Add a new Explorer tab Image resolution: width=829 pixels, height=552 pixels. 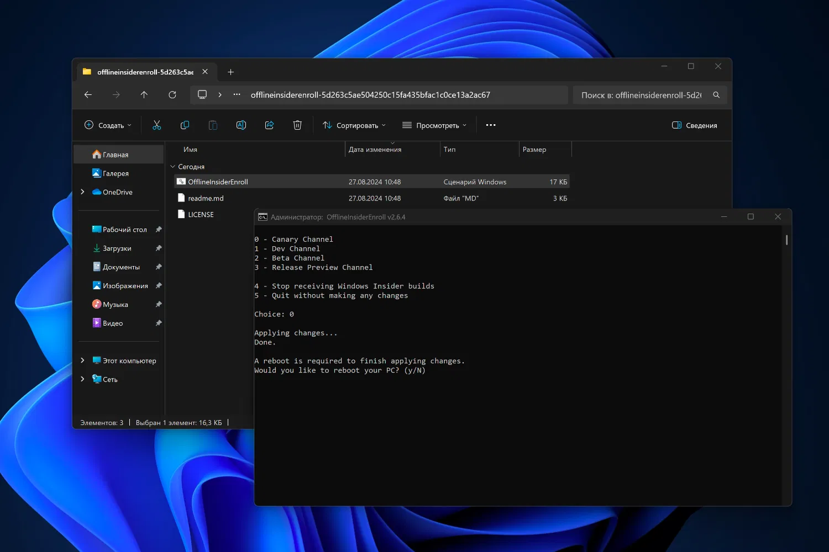click(231, 72)
